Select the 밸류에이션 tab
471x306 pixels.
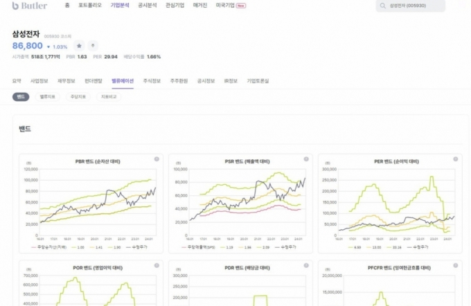pos(123,81)
